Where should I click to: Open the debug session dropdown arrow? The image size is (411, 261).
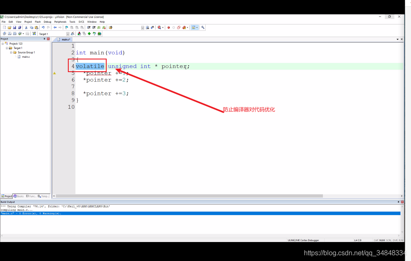click(x=163, y=27)
